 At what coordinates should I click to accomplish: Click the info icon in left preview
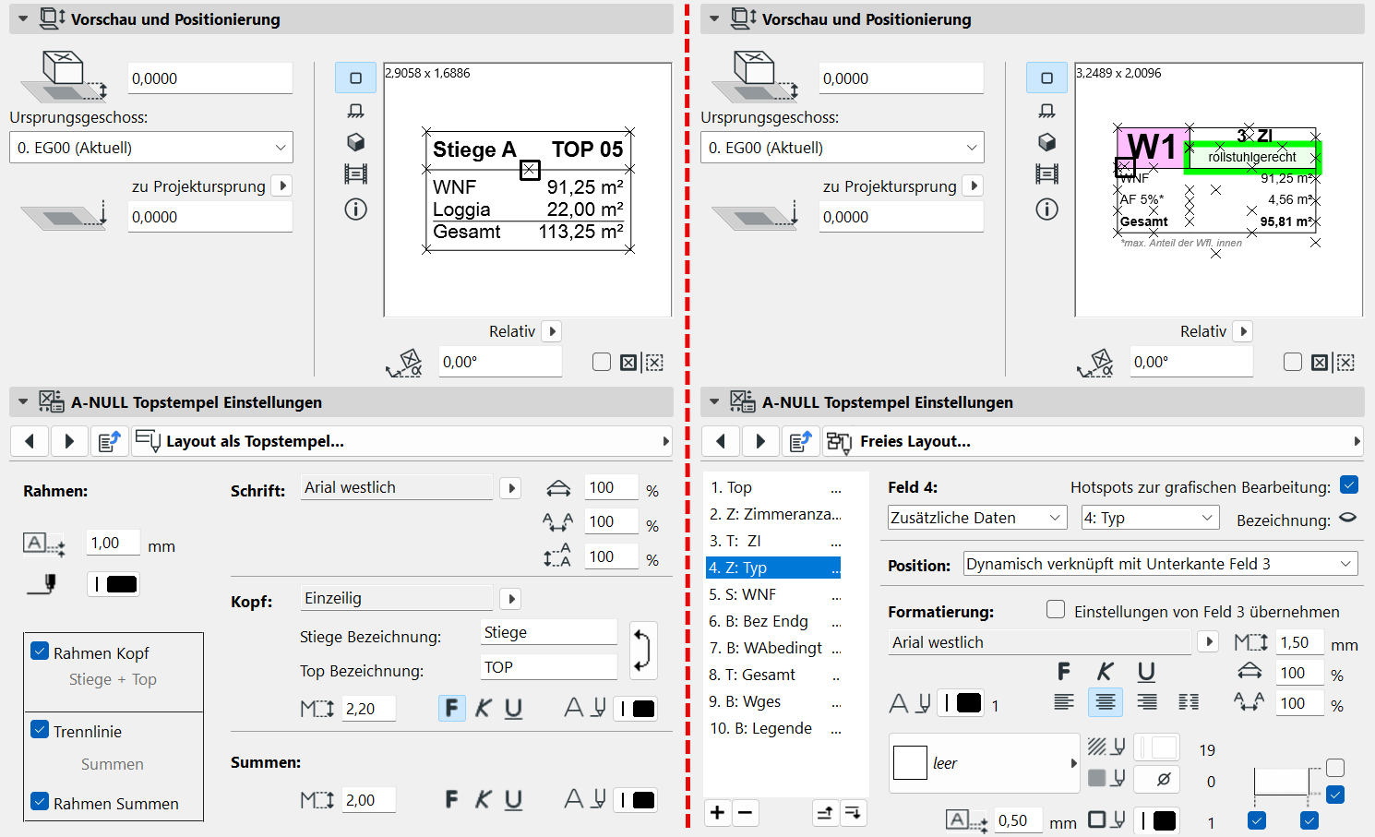[355, 209]
